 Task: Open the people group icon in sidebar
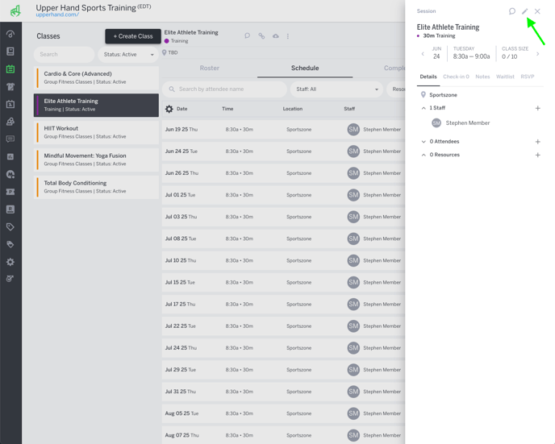10,122
